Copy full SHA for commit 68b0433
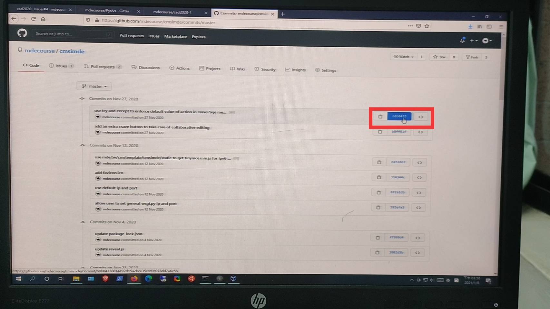The image size is (550, 309). [x=380, y=117]
